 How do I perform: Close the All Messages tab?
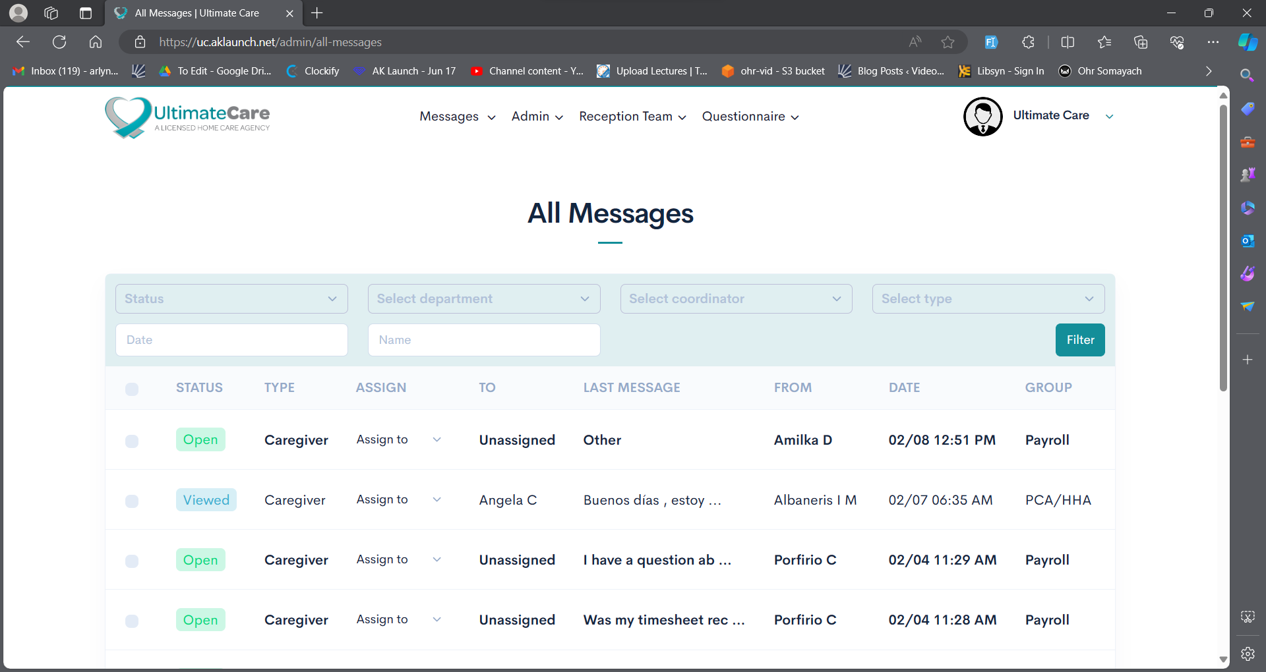289,13
